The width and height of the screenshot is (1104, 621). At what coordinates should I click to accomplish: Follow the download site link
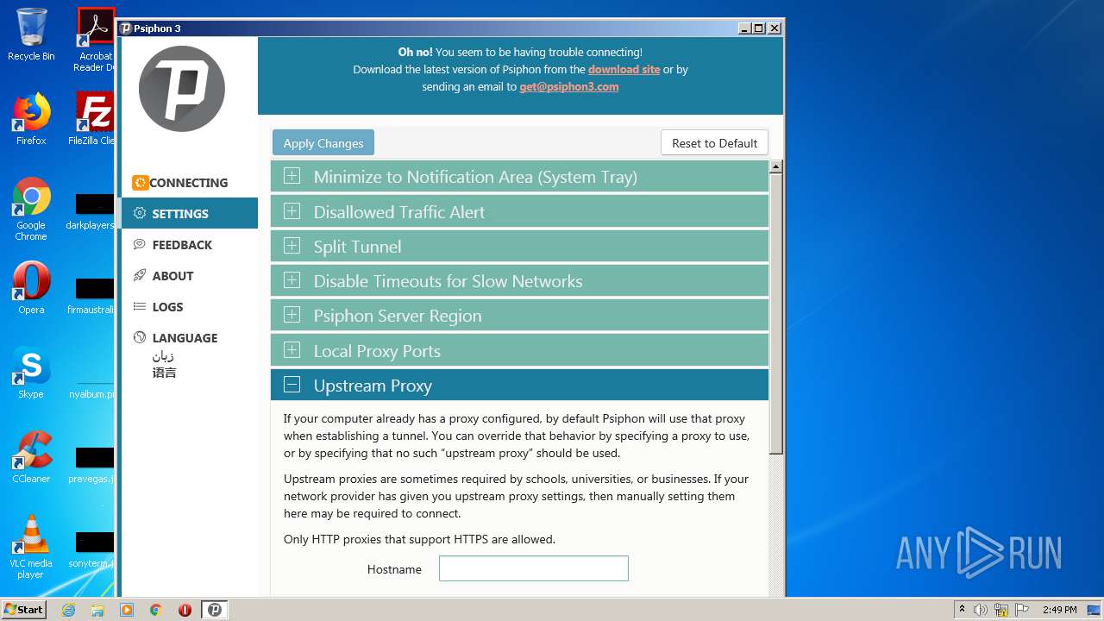click(x=624, y=69)
